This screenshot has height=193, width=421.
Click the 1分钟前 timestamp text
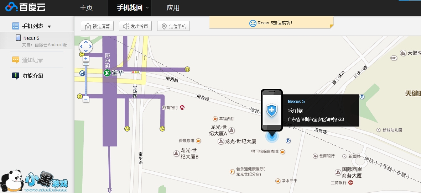[x=295, y=111]
